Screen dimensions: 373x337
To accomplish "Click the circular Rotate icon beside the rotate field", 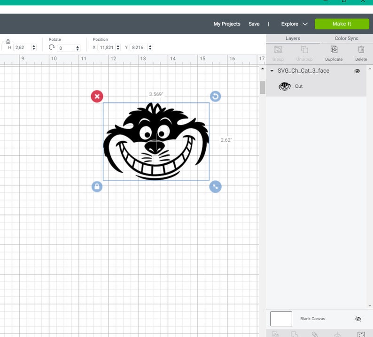I will 52,47.
